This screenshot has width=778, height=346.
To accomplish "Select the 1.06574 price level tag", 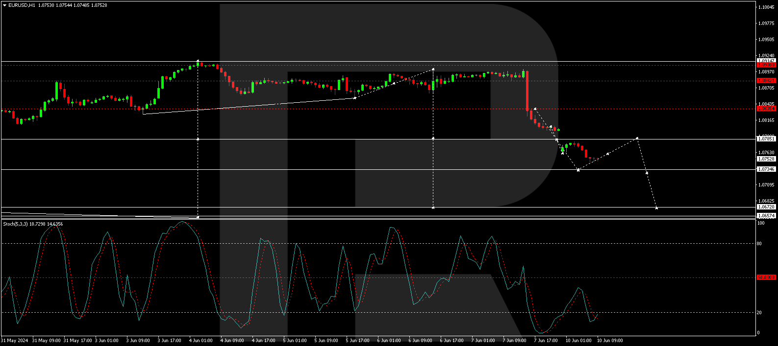I will pos(766,216).
